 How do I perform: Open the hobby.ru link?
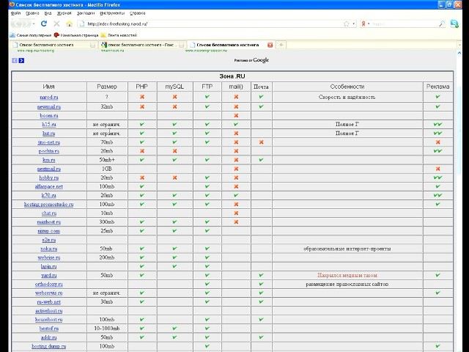coord(49,177)
